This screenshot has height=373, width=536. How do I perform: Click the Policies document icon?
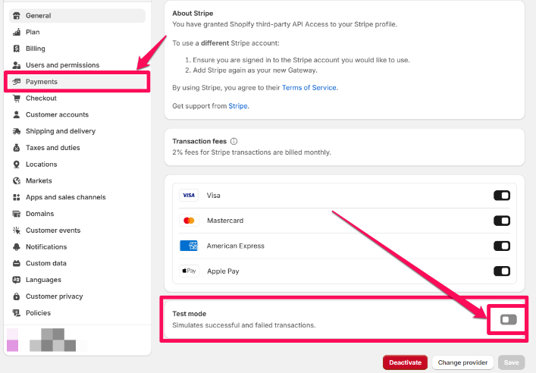pyautogui.click(x=17, y=313)
